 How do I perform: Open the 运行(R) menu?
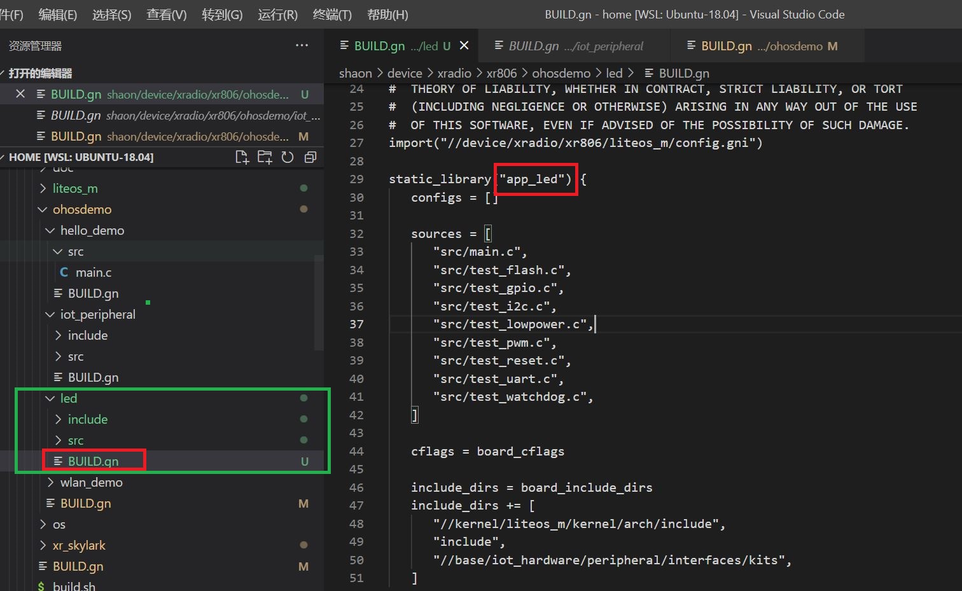point(277,15)
